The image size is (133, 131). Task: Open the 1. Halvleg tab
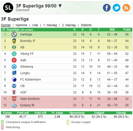50,25
